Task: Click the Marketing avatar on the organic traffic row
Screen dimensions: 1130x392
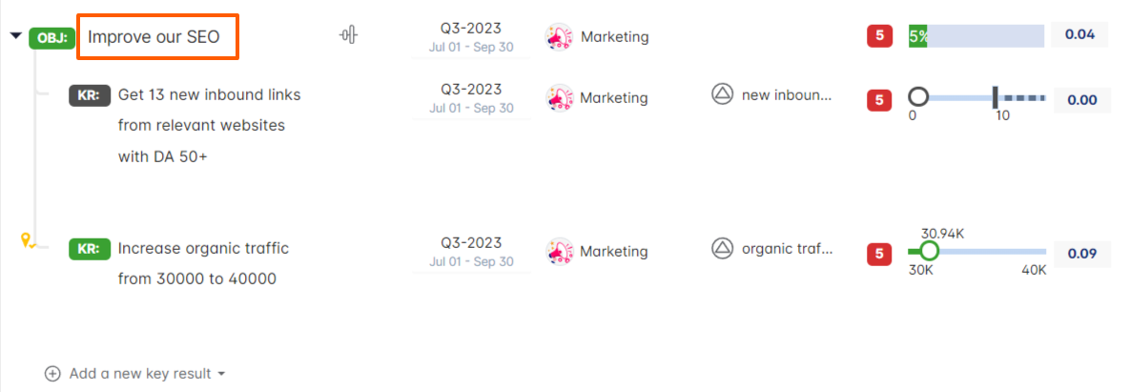Action: (x=559, y=252)
